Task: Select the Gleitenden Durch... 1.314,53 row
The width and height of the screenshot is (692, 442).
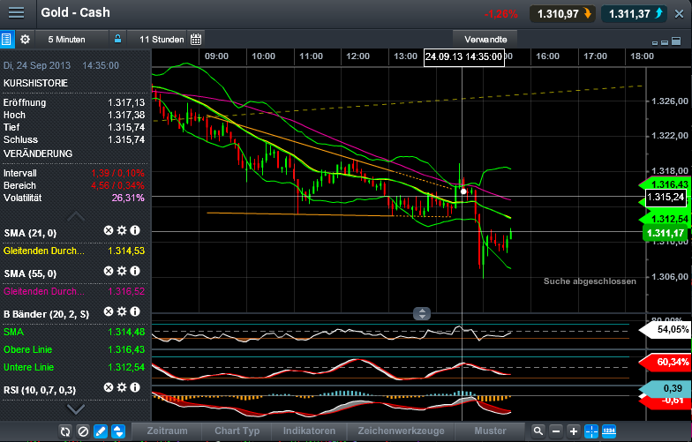Action: tap(74, 251)
